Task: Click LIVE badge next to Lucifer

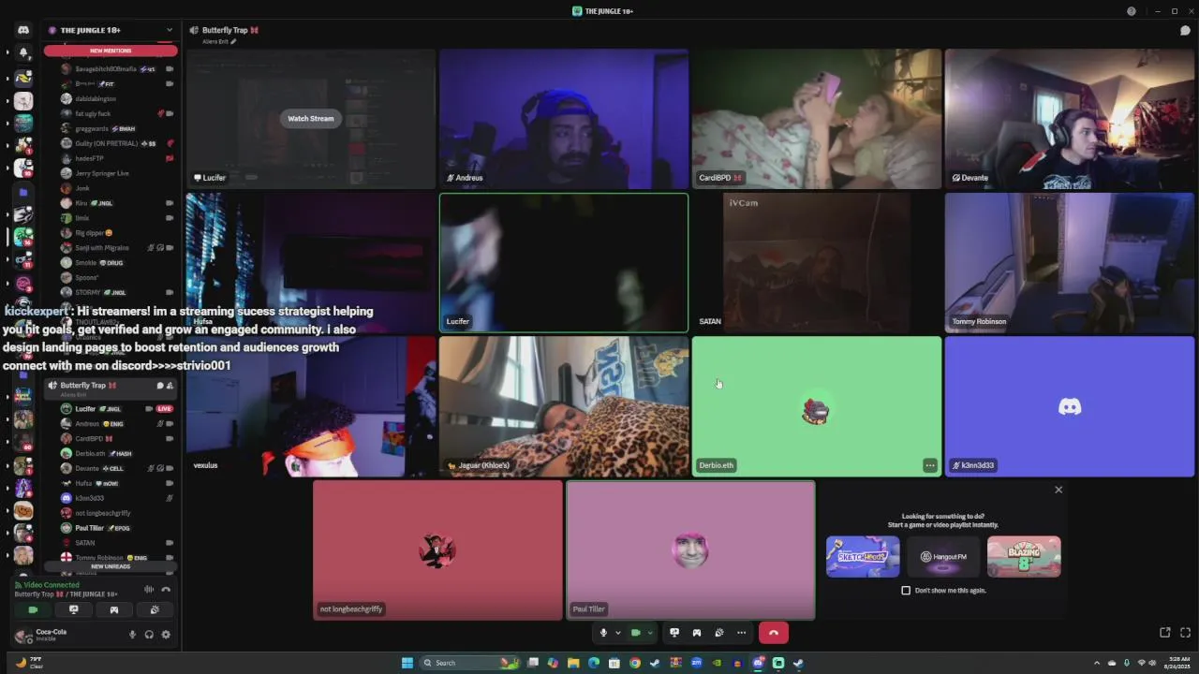Action: [165, 409]
